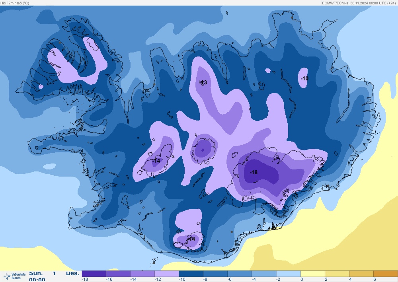
Task: Click the Veðurstofa Íslands logo
Action: coord(14,276)
